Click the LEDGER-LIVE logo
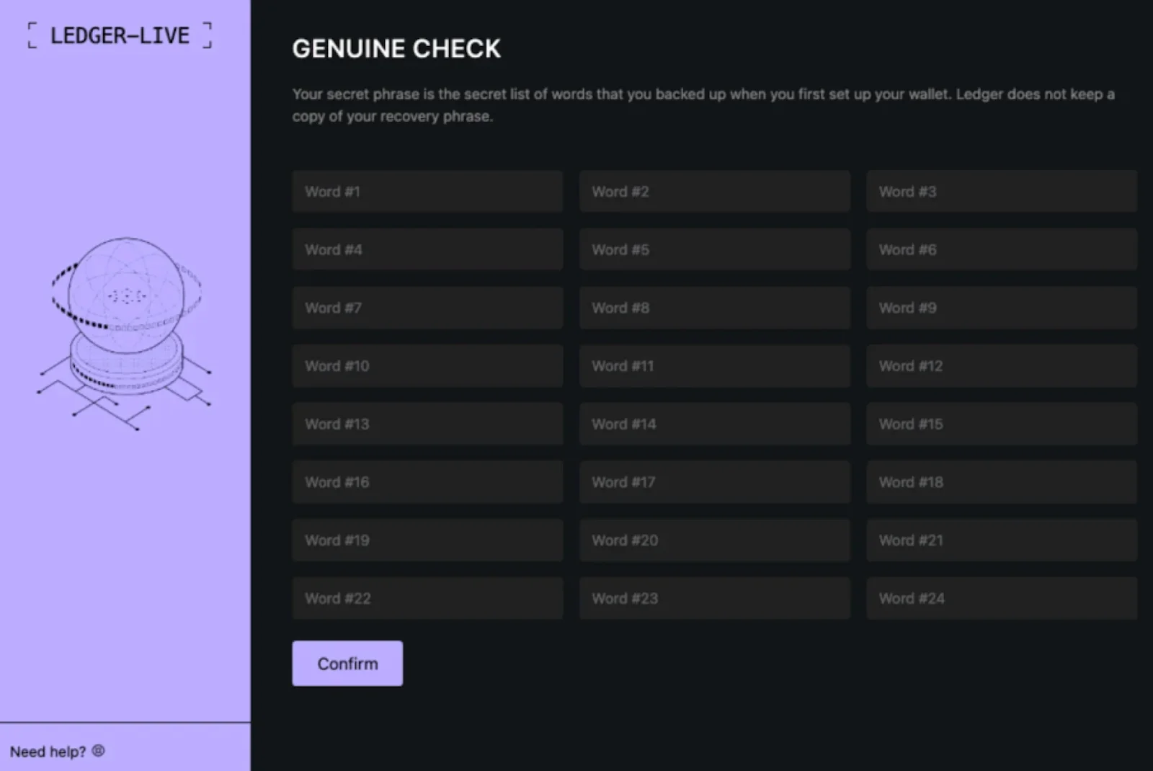Image resolution: width=1153 pixels, height=771 pixels. pos(119,35)
